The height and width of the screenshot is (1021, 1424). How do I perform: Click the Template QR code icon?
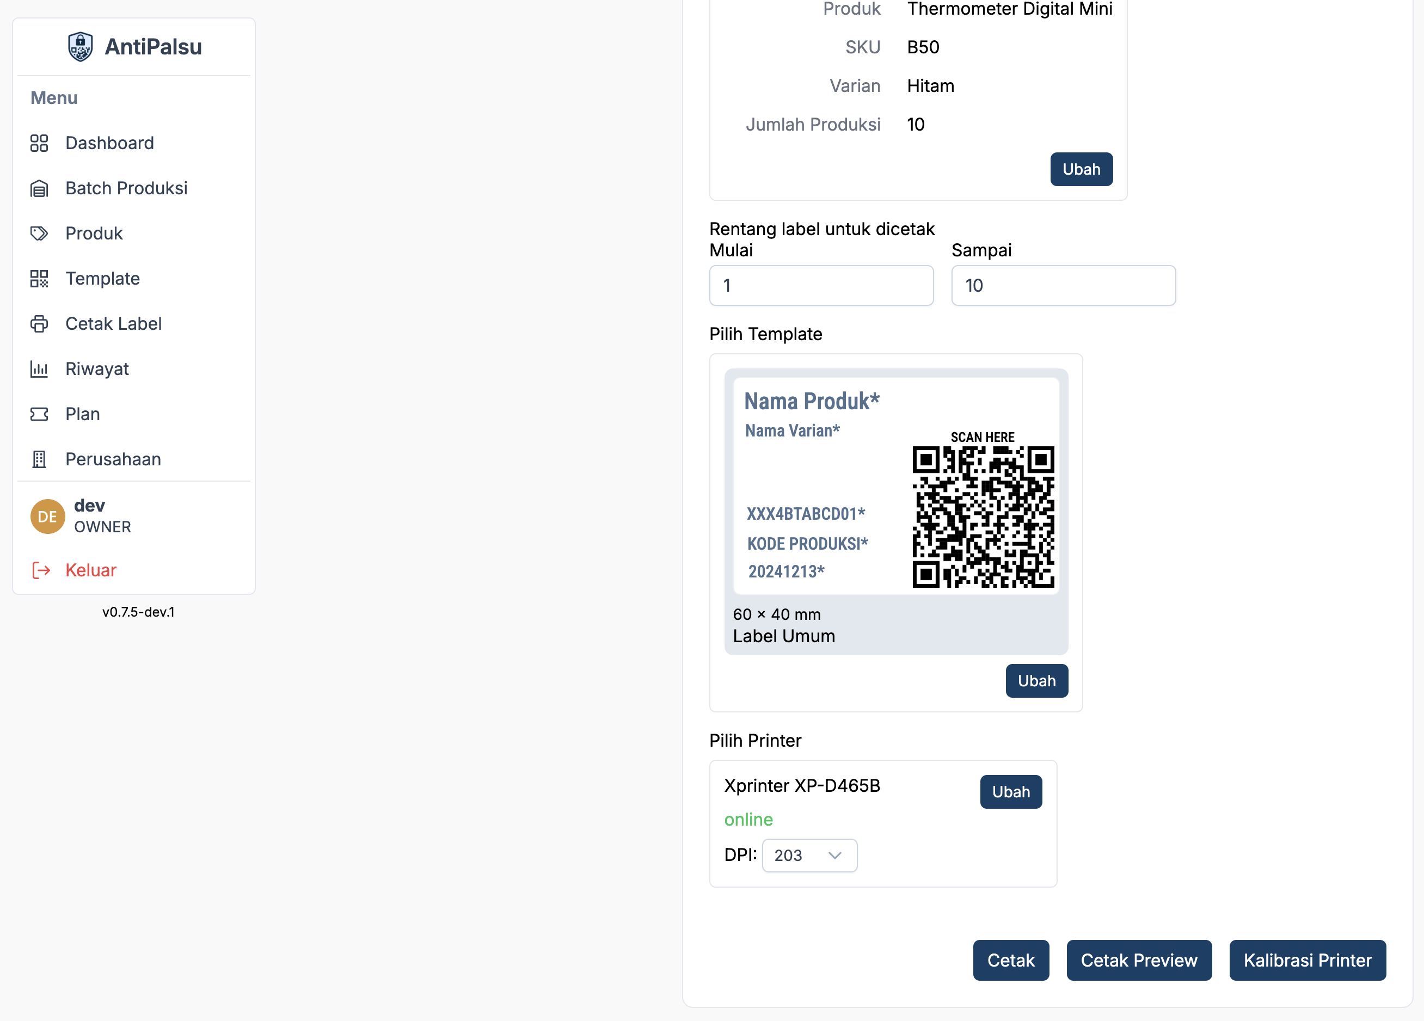39,279
